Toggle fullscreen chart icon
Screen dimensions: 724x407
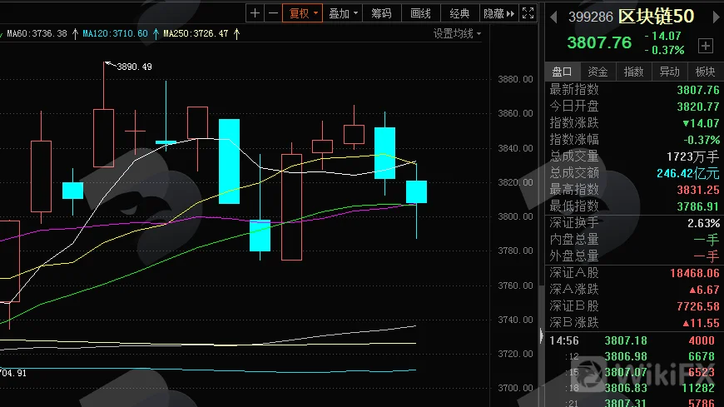(x=528, y=13)
